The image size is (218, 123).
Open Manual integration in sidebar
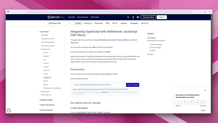coord(48,42)
